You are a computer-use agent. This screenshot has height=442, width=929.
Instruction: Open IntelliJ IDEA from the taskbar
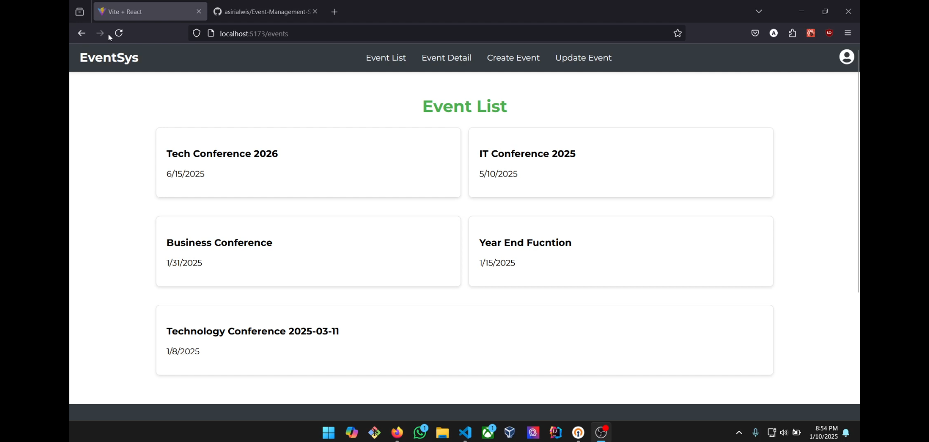556,433
